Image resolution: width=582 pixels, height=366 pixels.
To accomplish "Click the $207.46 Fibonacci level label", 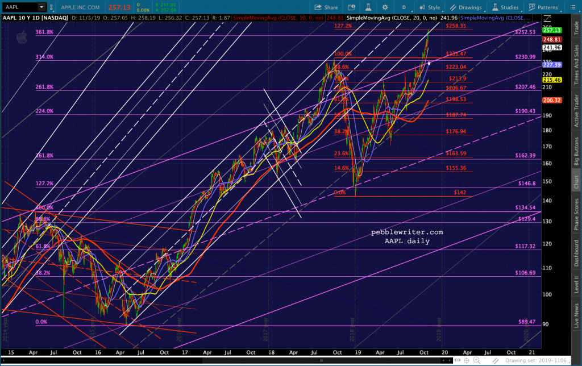I will coord(525,87).
